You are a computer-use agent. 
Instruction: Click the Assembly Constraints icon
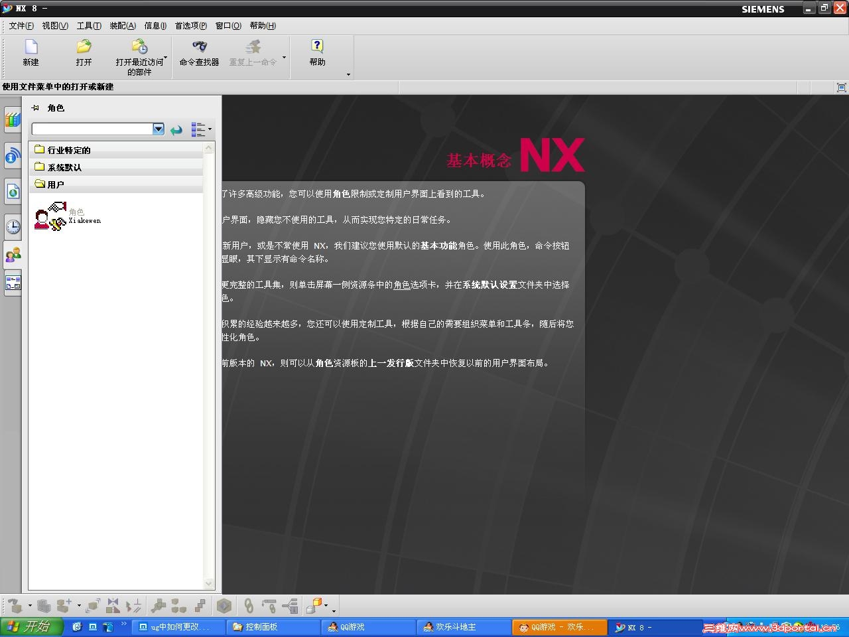(x=133, y=606)
